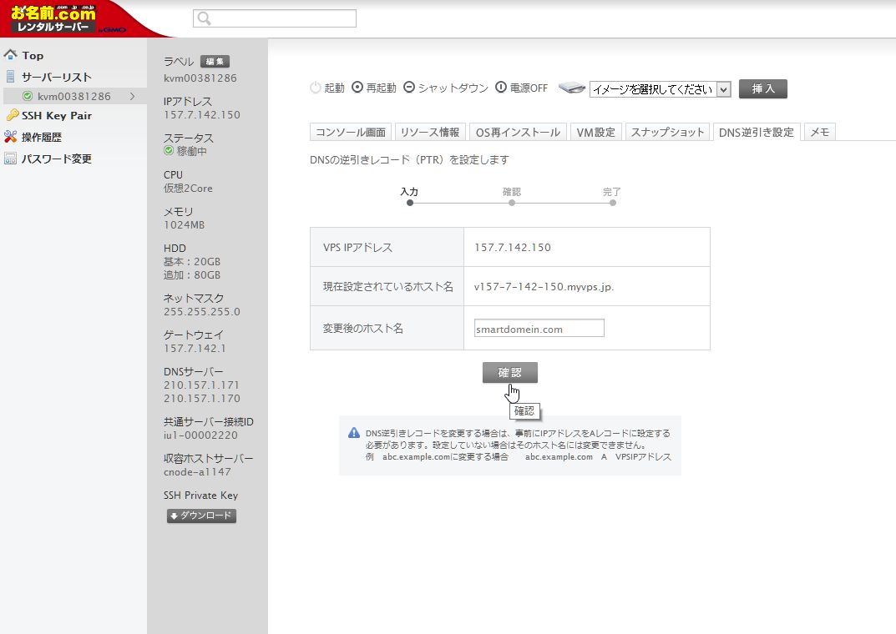This screenshot has width=896, height=634.
Task: Click the シャットダウン shutdown icon
Action: (409, 88)
